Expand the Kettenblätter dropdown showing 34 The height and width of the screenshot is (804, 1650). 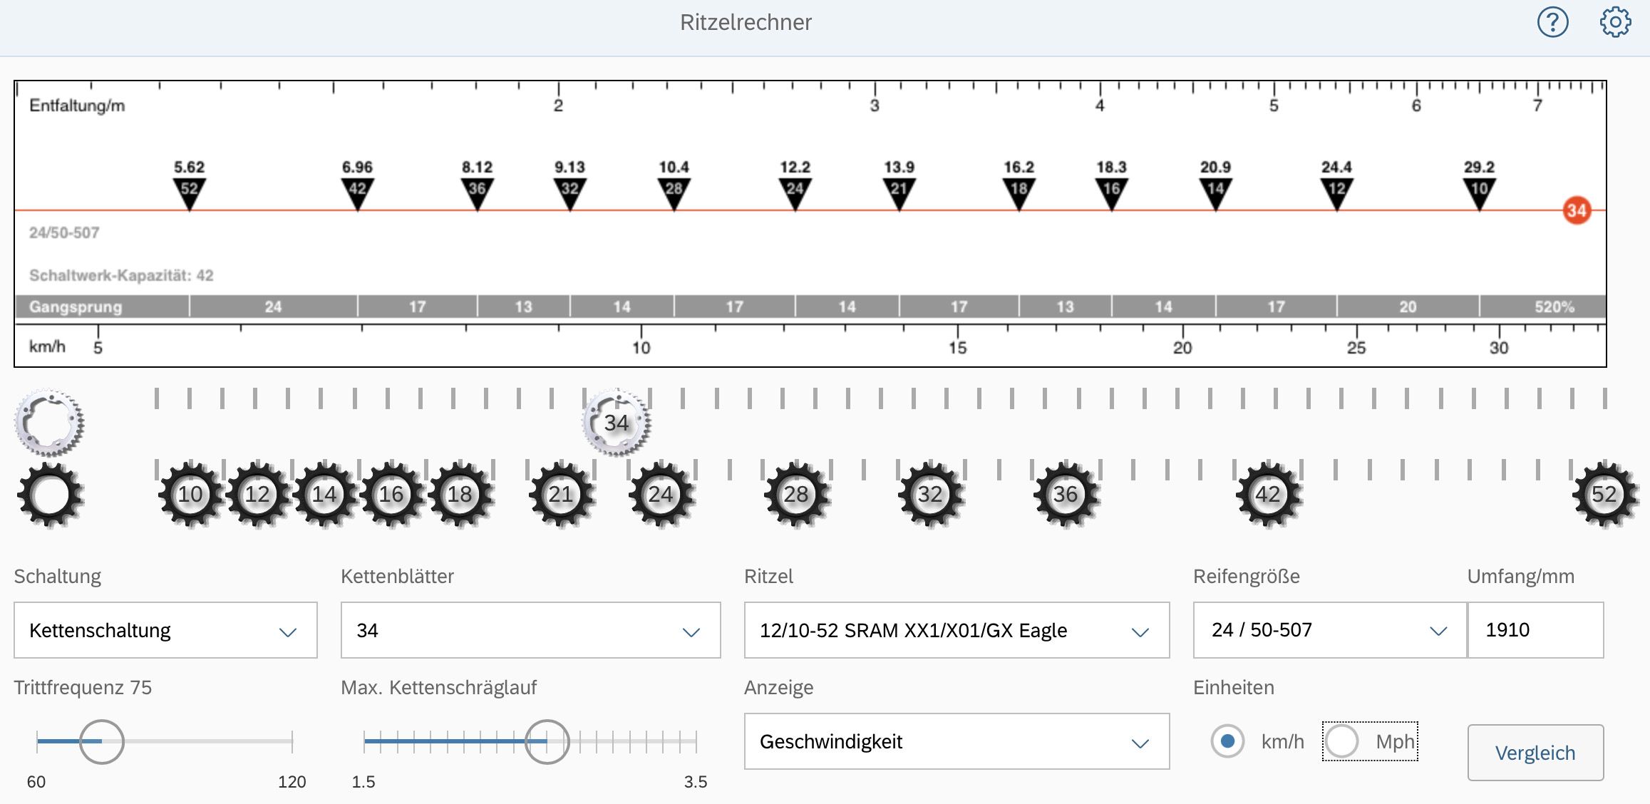(x=530, y=631)
